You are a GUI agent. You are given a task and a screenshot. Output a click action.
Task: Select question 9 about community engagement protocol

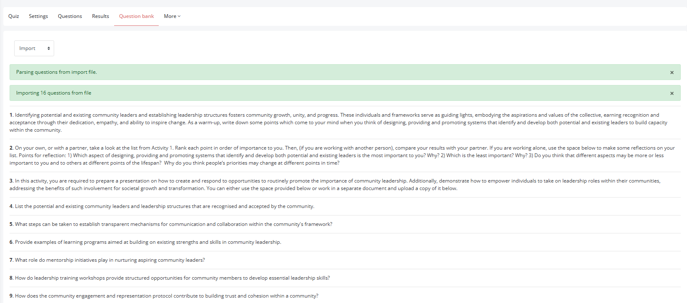[x=164, y=296]
